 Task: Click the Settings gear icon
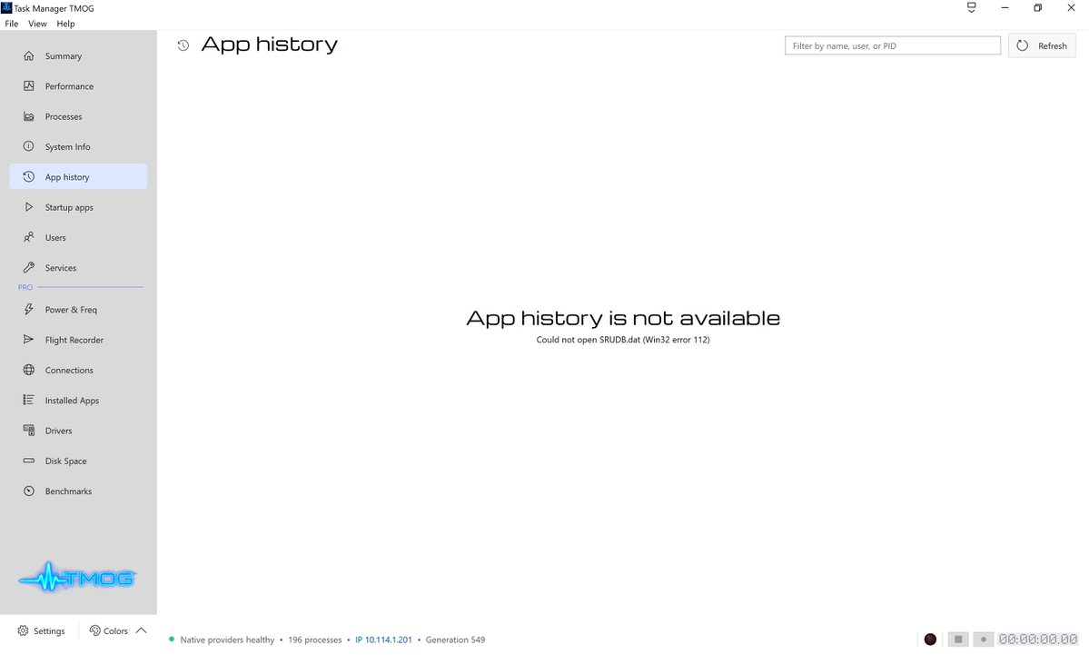23,630
